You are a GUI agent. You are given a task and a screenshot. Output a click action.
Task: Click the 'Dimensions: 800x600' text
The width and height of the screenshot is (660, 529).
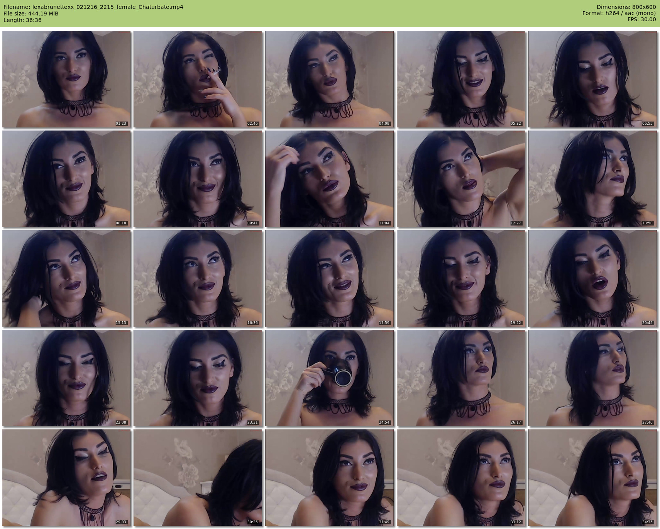(626, 7)
